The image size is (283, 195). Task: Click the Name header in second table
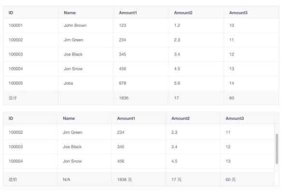(x=69, y=118)
